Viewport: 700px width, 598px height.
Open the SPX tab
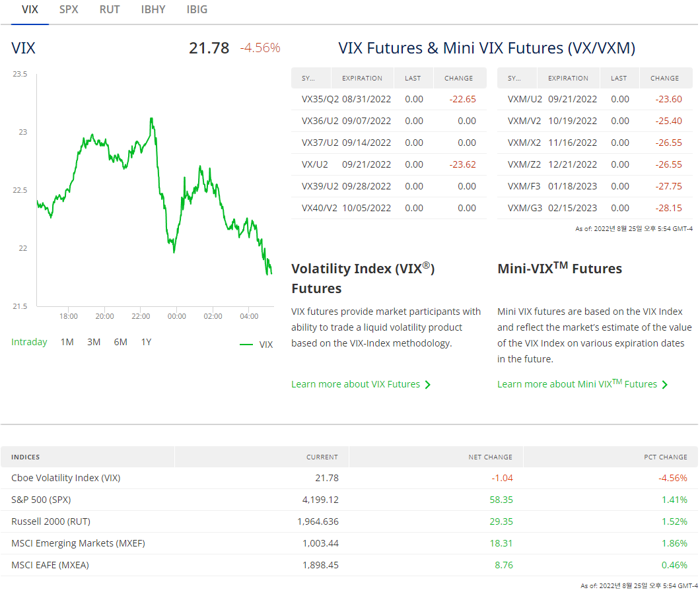pos(69,9)
